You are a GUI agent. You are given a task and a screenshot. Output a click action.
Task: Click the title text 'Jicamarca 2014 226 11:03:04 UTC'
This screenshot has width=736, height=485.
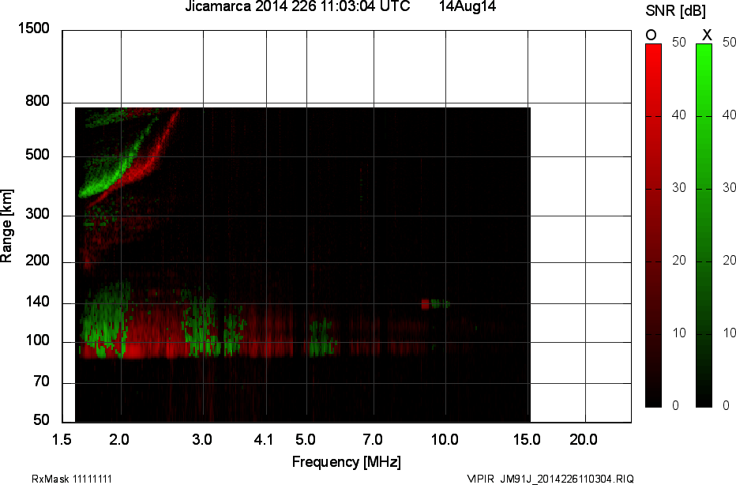298,6
